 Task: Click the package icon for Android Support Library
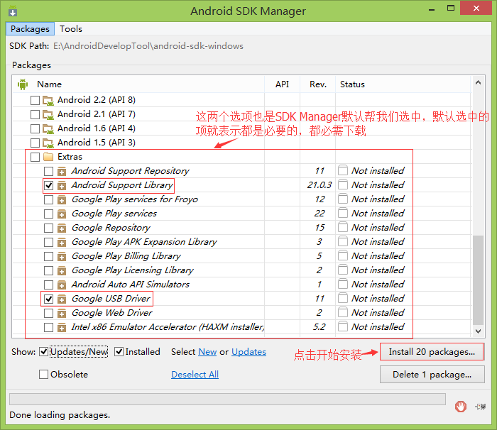point(62,186)
